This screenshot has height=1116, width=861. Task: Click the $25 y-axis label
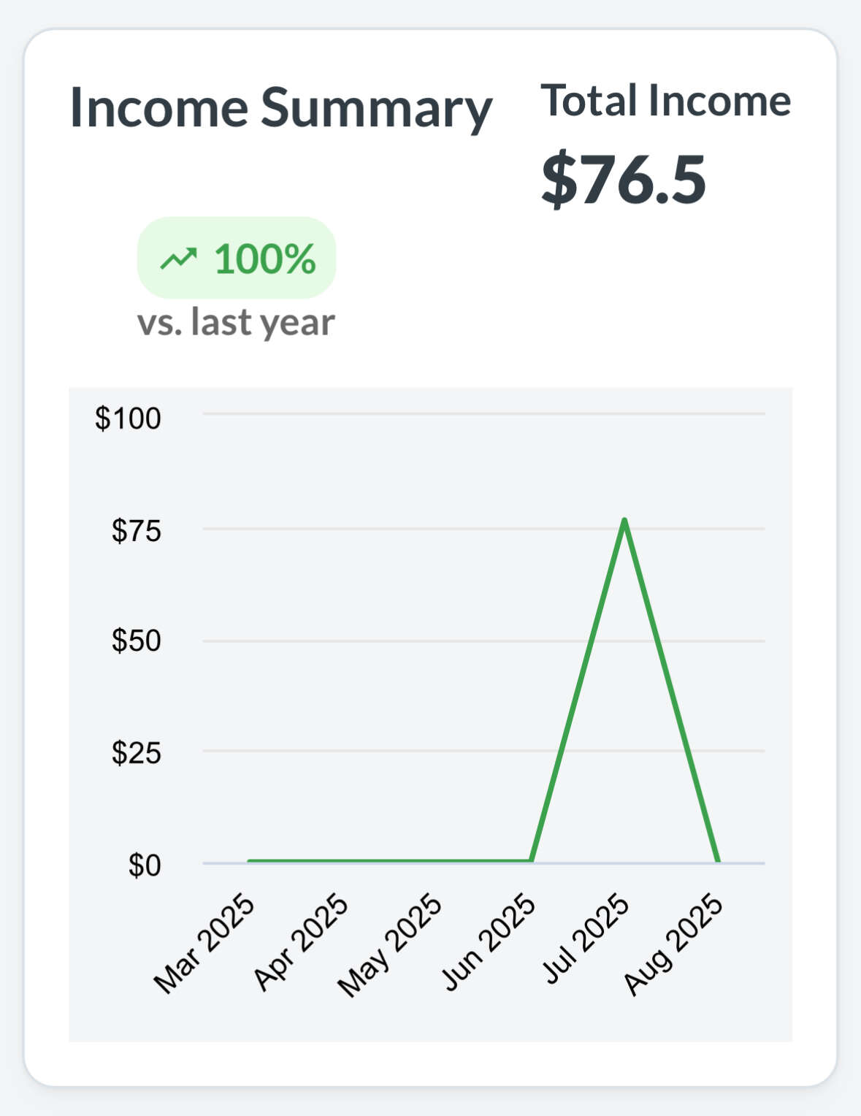click(136, 753)
